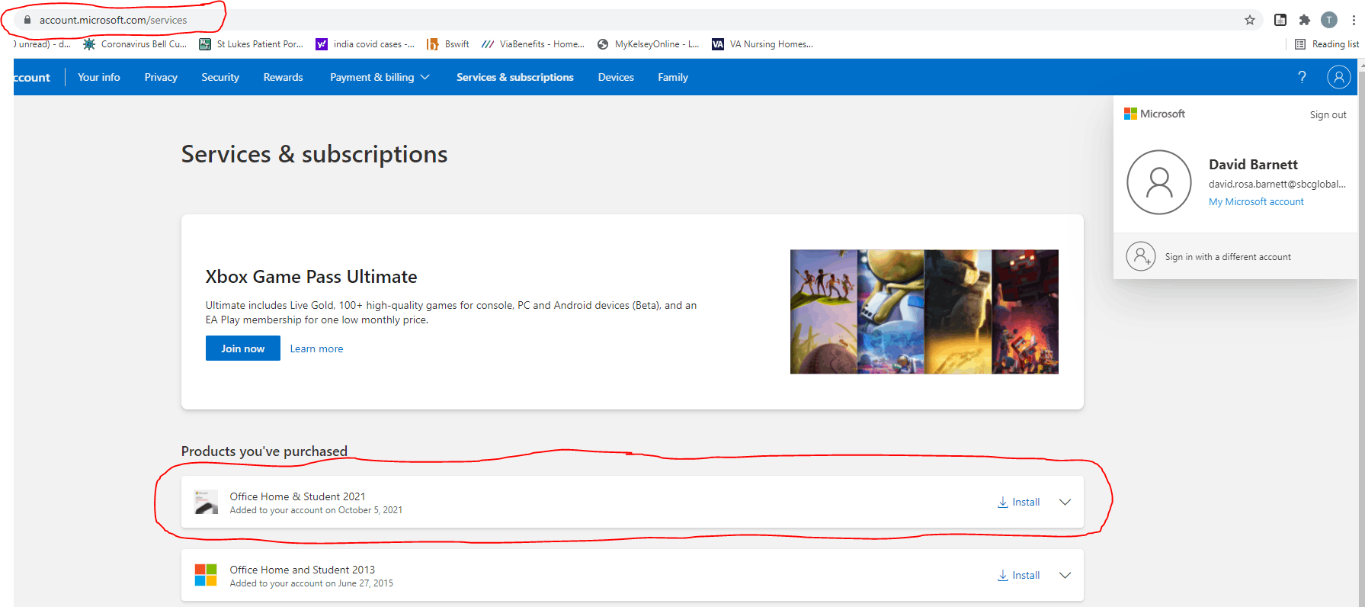Open the Extensions puzzle icon
The image size is (1365, 607).
[x=1305, y=20]
